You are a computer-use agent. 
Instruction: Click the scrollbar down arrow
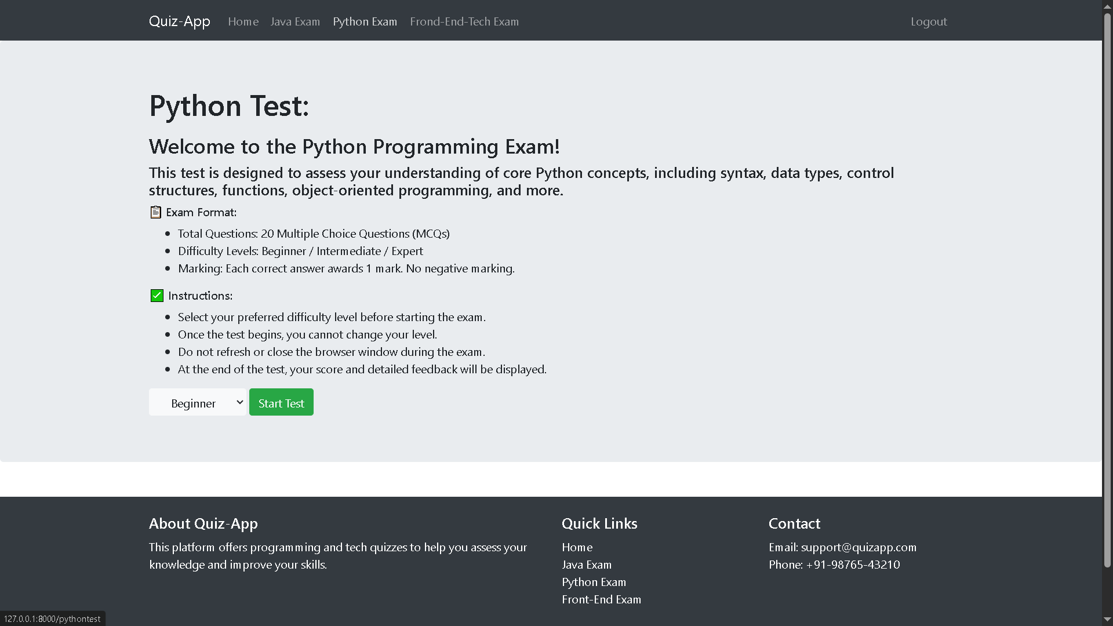click(x=1106, y=619)
